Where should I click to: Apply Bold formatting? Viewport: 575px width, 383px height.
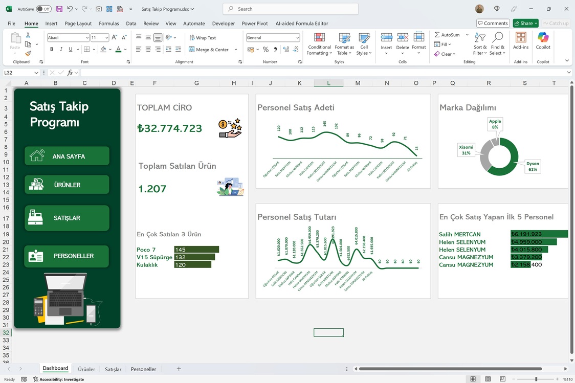coord(52,49)
